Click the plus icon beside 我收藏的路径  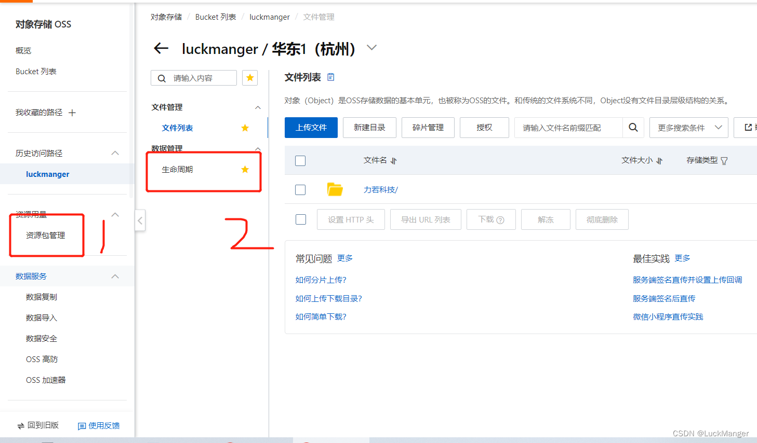point(72,113)
